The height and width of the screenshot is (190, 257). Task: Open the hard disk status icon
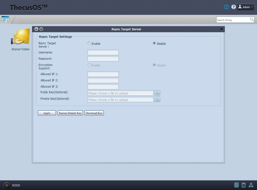[244, 185]
